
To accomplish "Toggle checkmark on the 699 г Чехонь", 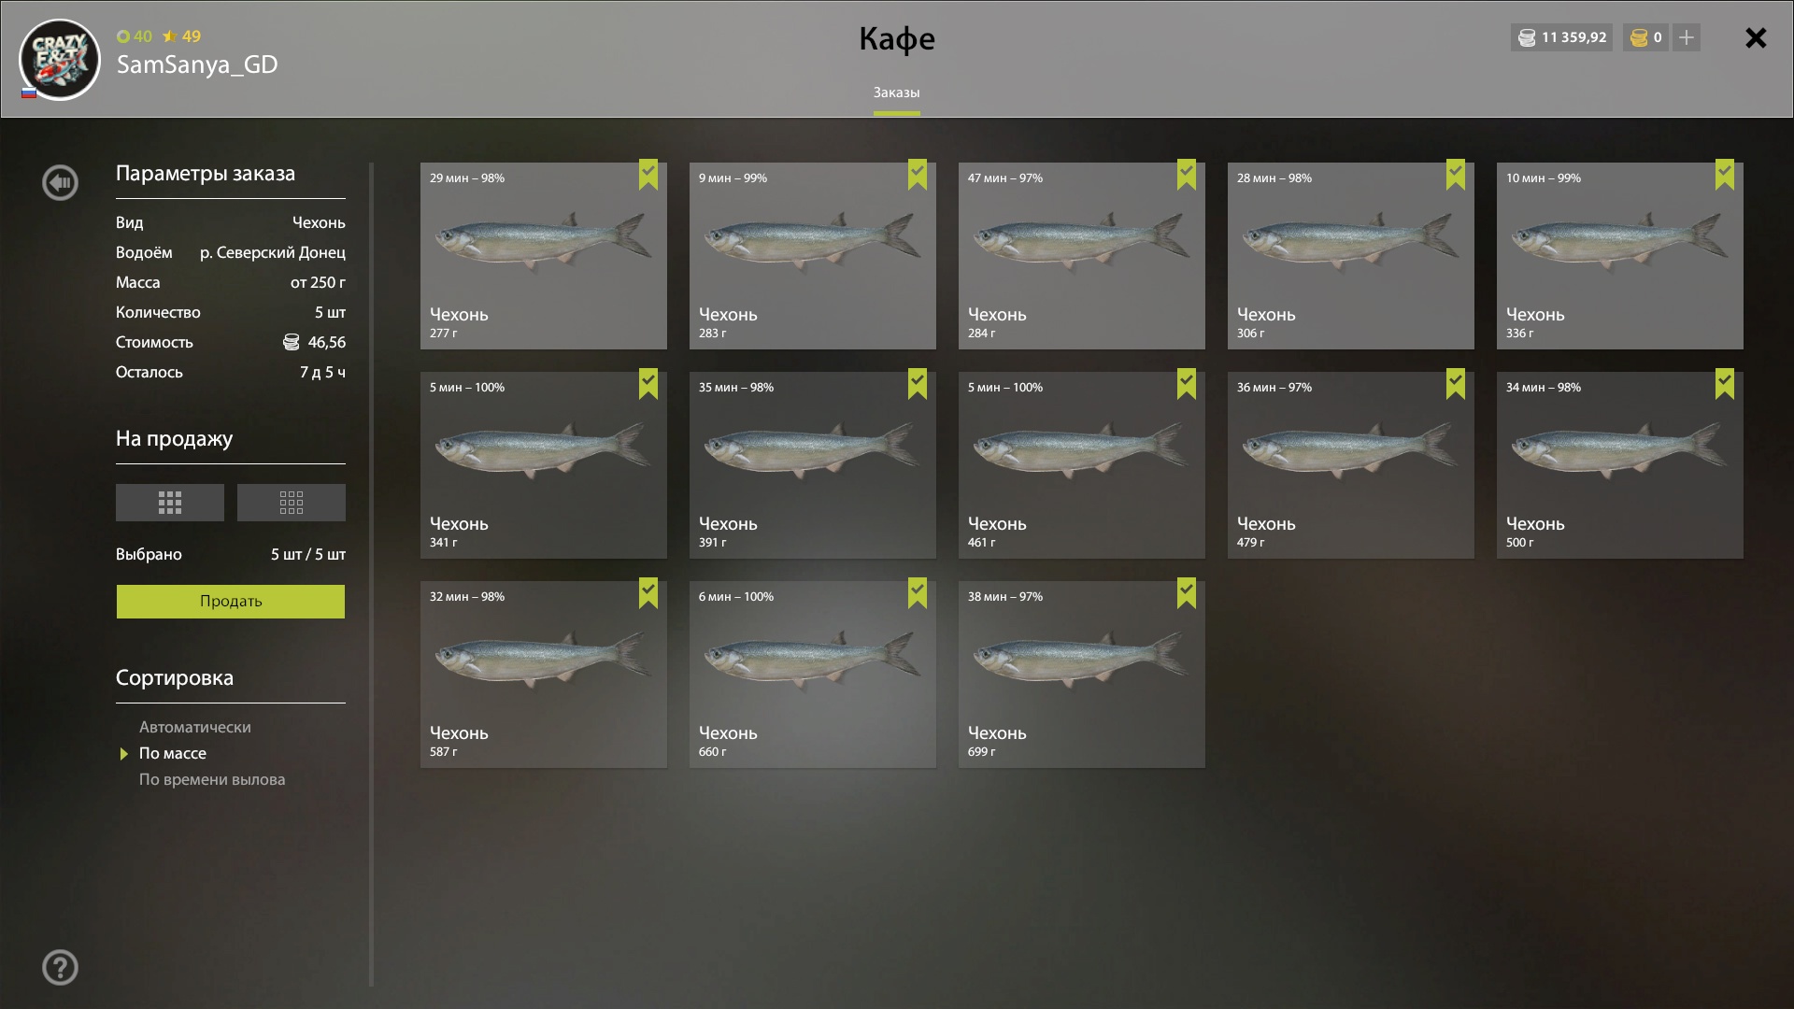I will click(x=1187, y=593).
